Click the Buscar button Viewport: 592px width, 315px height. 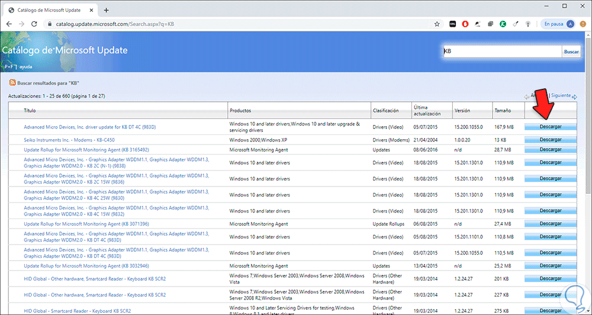click(571, 52)
